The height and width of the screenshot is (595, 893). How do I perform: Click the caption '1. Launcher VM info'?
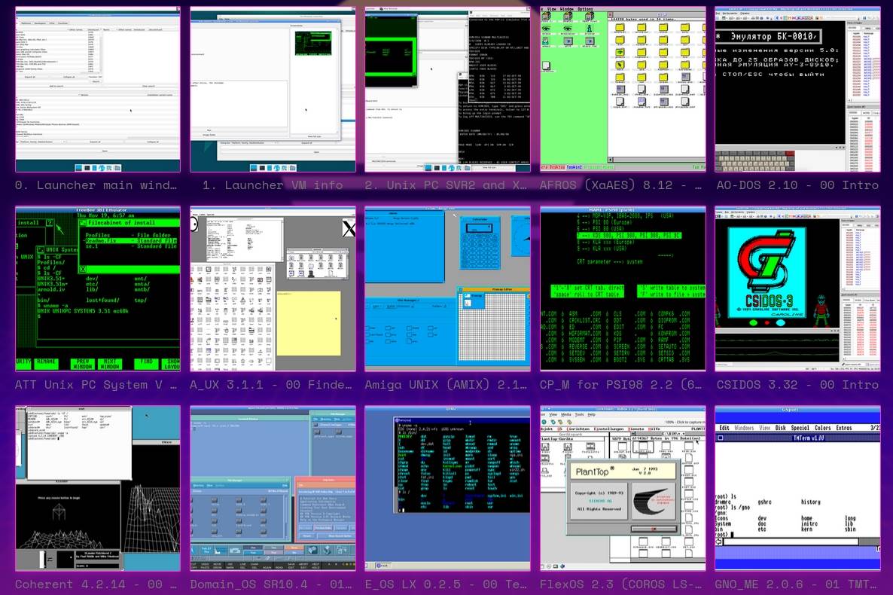273,185
